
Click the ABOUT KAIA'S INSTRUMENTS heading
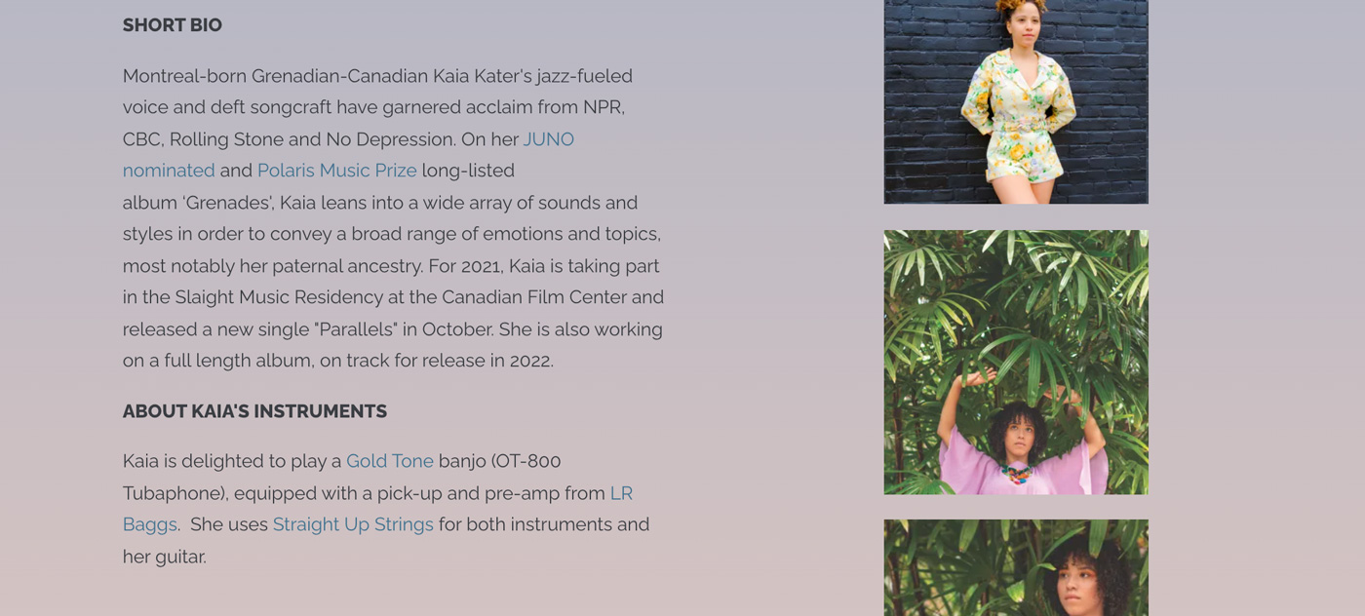coord(254,411)
